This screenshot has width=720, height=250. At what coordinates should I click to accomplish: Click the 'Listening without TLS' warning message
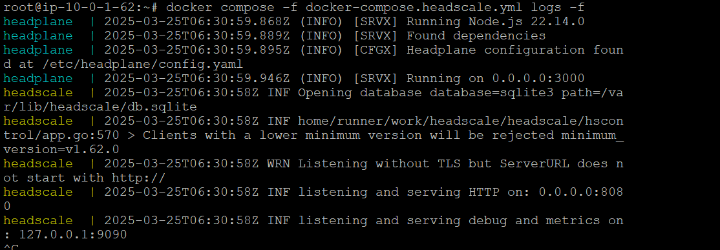point(379,164)
